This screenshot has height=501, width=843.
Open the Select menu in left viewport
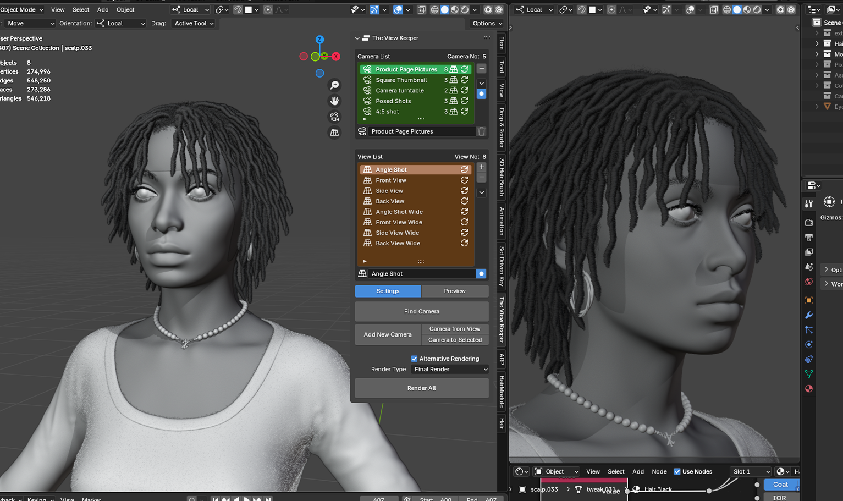coord(81,9)
